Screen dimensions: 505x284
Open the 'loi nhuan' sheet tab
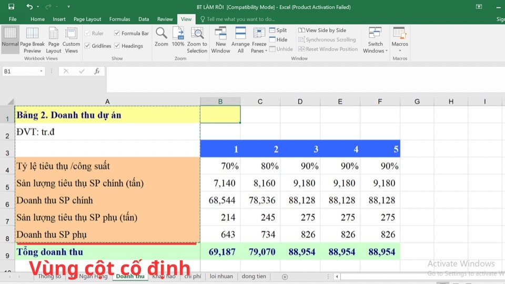[221, 276]
